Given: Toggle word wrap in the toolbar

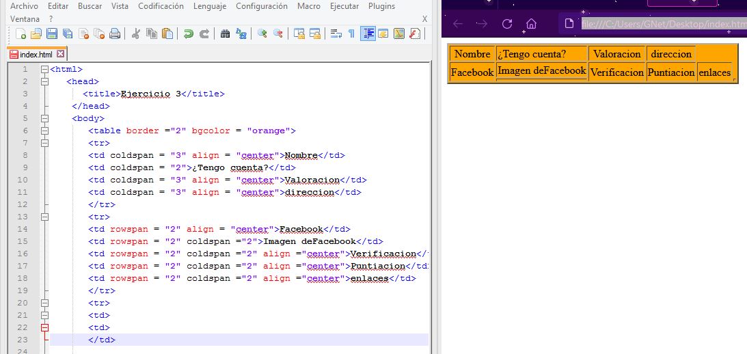Looking at the screenshot, I should tap(336, 33).
